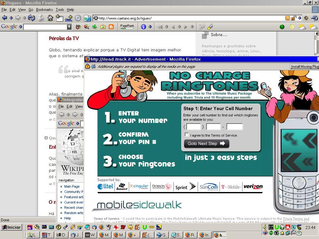This screenshot has height=239, width=319.
Task: Click the RSS feed icon in address bar
Action: point(287,18)
